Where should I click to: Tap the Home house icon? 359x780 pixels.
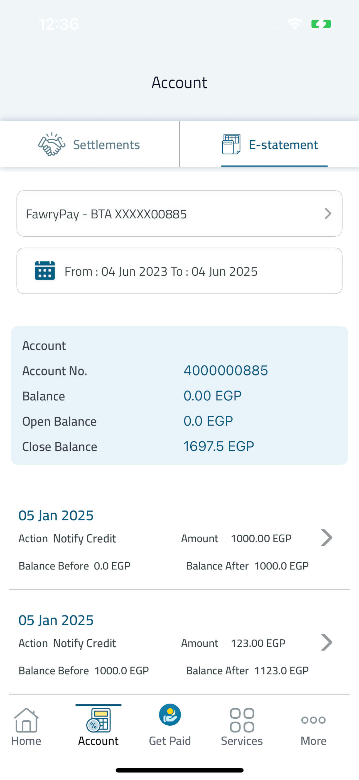point(26,720)
